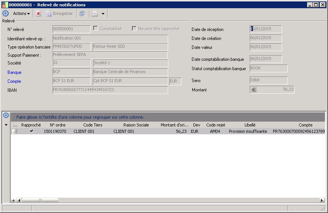Select the Provision insuffisante cell

click(x=248, y=131)
